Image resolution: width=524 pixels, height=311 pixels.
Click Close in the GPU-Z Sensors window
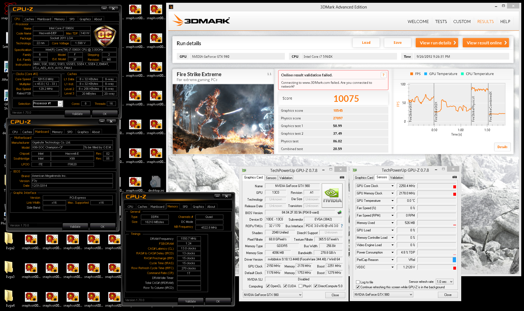click(448, 295)
